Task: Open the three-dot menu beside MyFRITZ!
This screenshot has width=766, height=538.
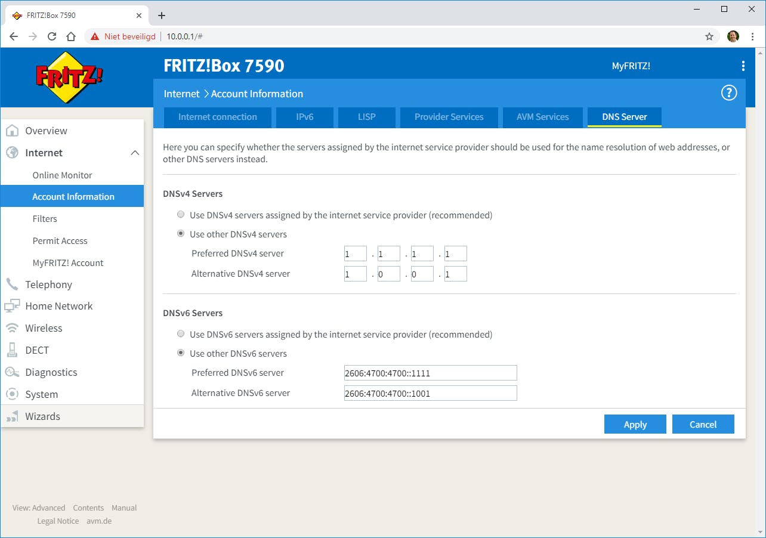Action: [743, 66]
